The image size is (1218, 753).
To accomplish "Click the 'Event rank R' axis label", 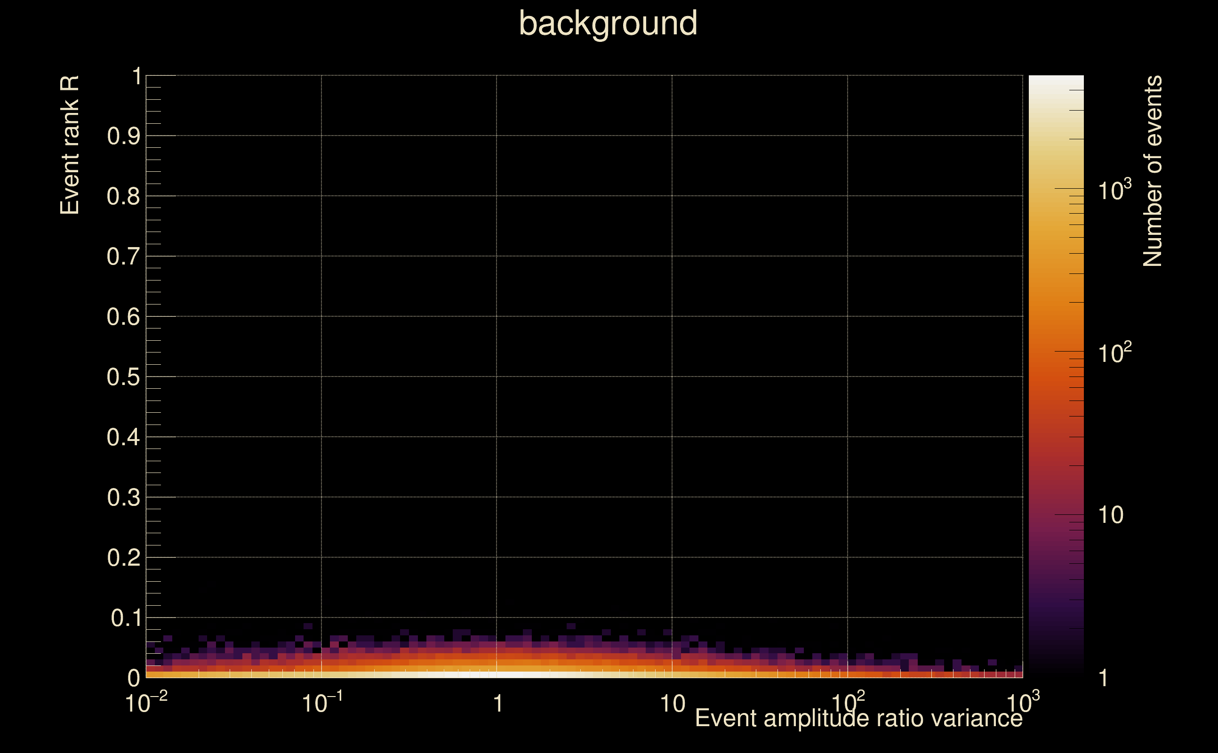I will click(x=70, y=145).
